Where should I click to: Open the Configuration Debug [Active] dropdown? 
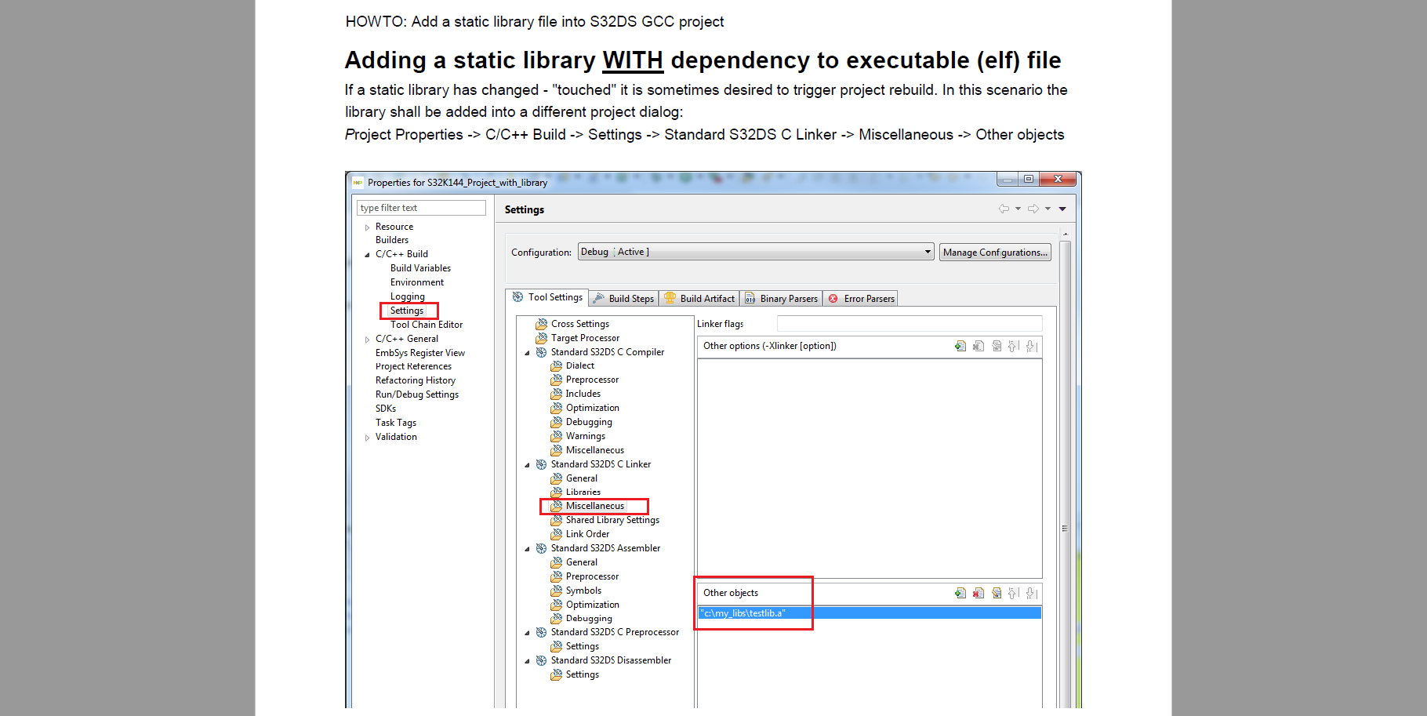pos(756,252)
